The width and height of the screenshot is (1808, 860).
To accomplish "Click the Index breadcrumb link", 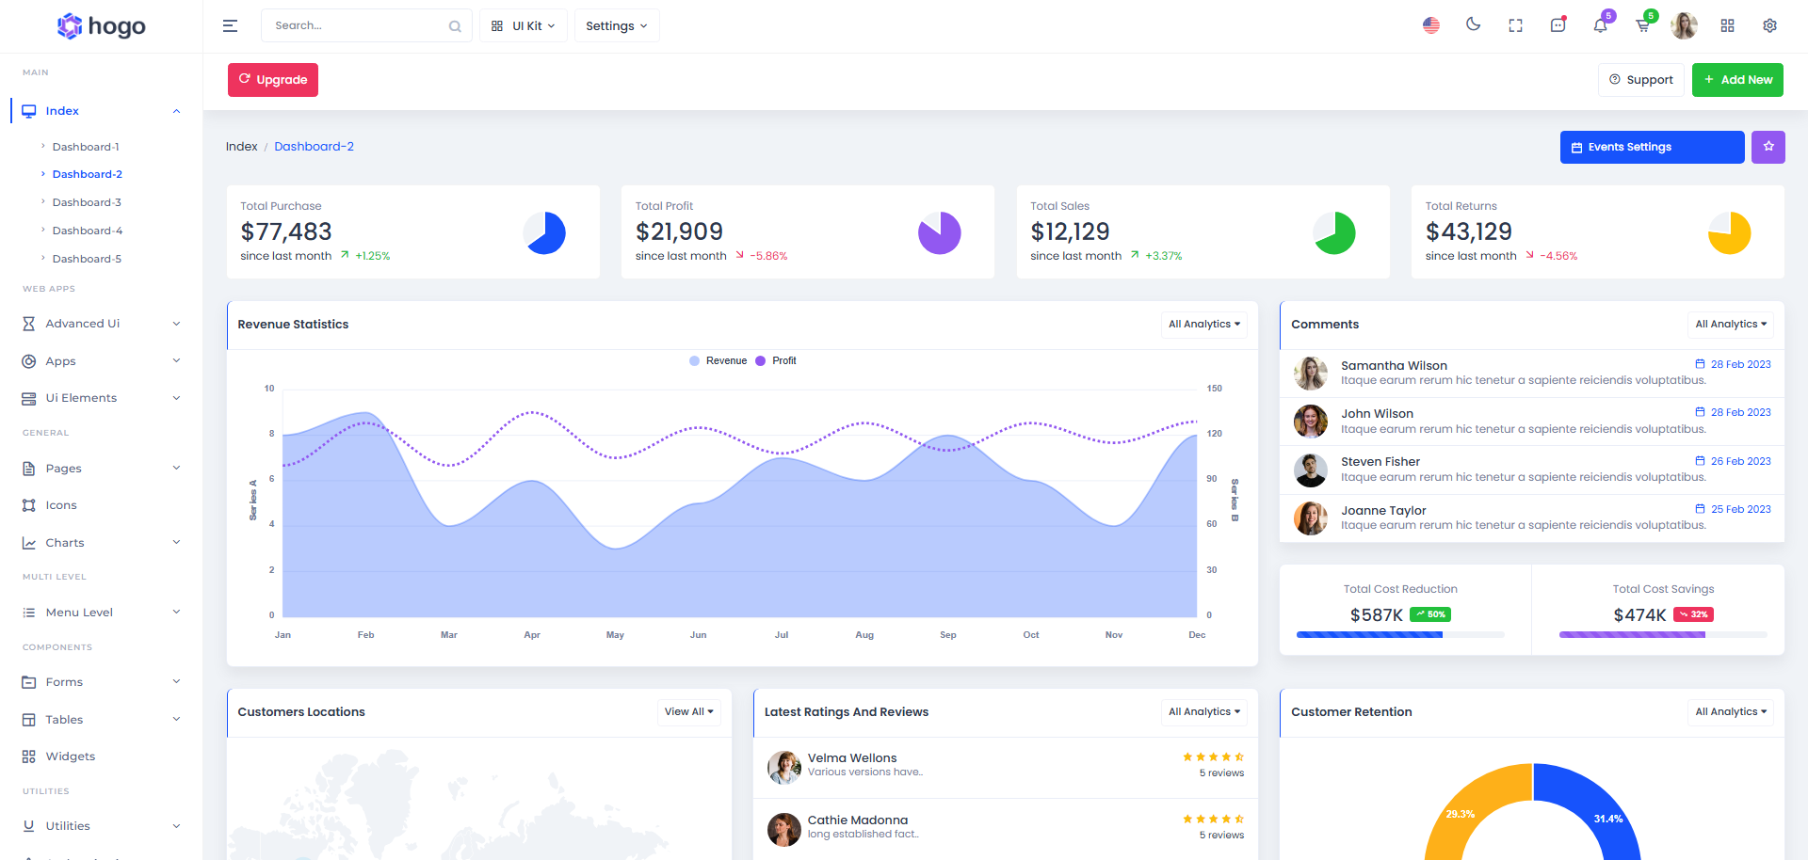I will click(241, 147).
